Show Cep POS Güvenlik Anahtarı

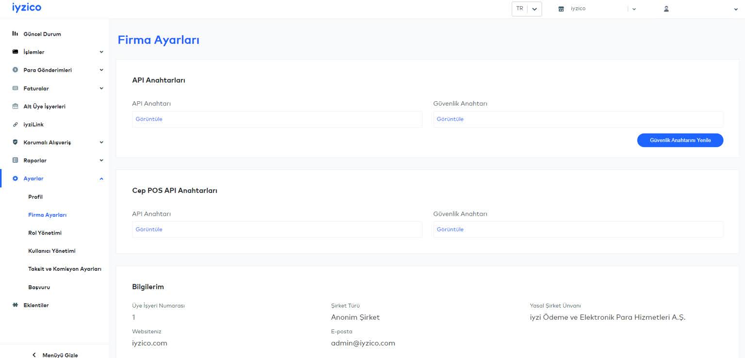click(x=450, y=230)
